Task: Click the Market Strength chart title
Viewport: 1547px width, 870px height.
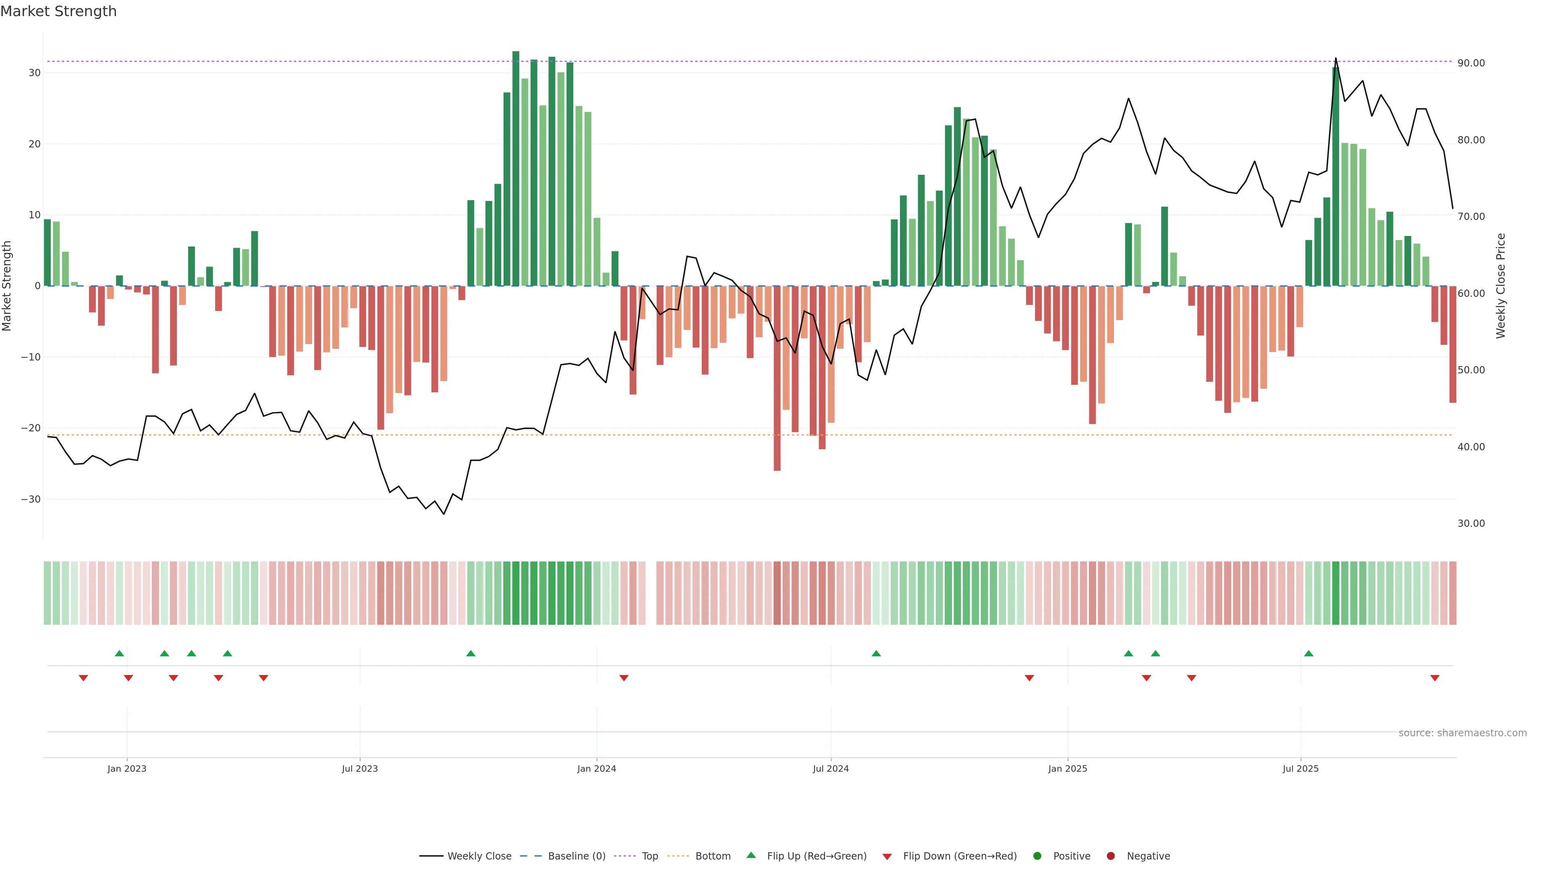Action: tap(58, 11)
